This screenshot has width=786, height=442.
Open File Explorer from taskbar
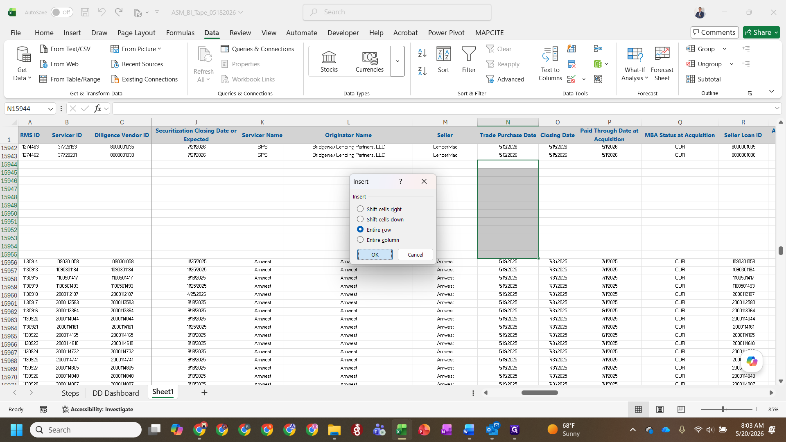[x=334, y=430]
